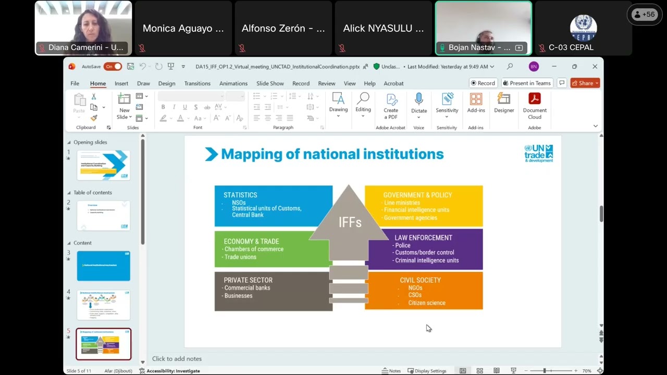The height and width of the screenshot is (375, 667).
Task: Collapse the Content section in slide panel
Action: click(x=69, y=243)
